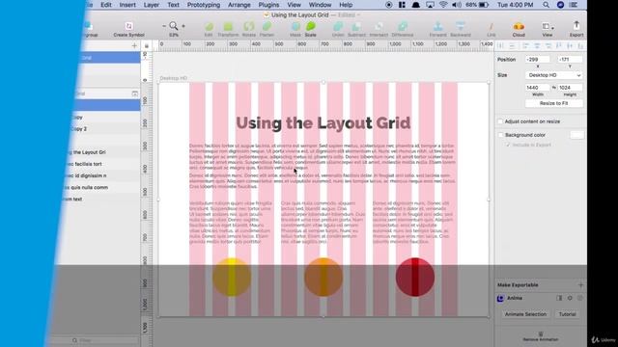This screenshot has width=618, height=347.
Task: Apply the Difference boolean operation
Action: (x=403, y=27)
